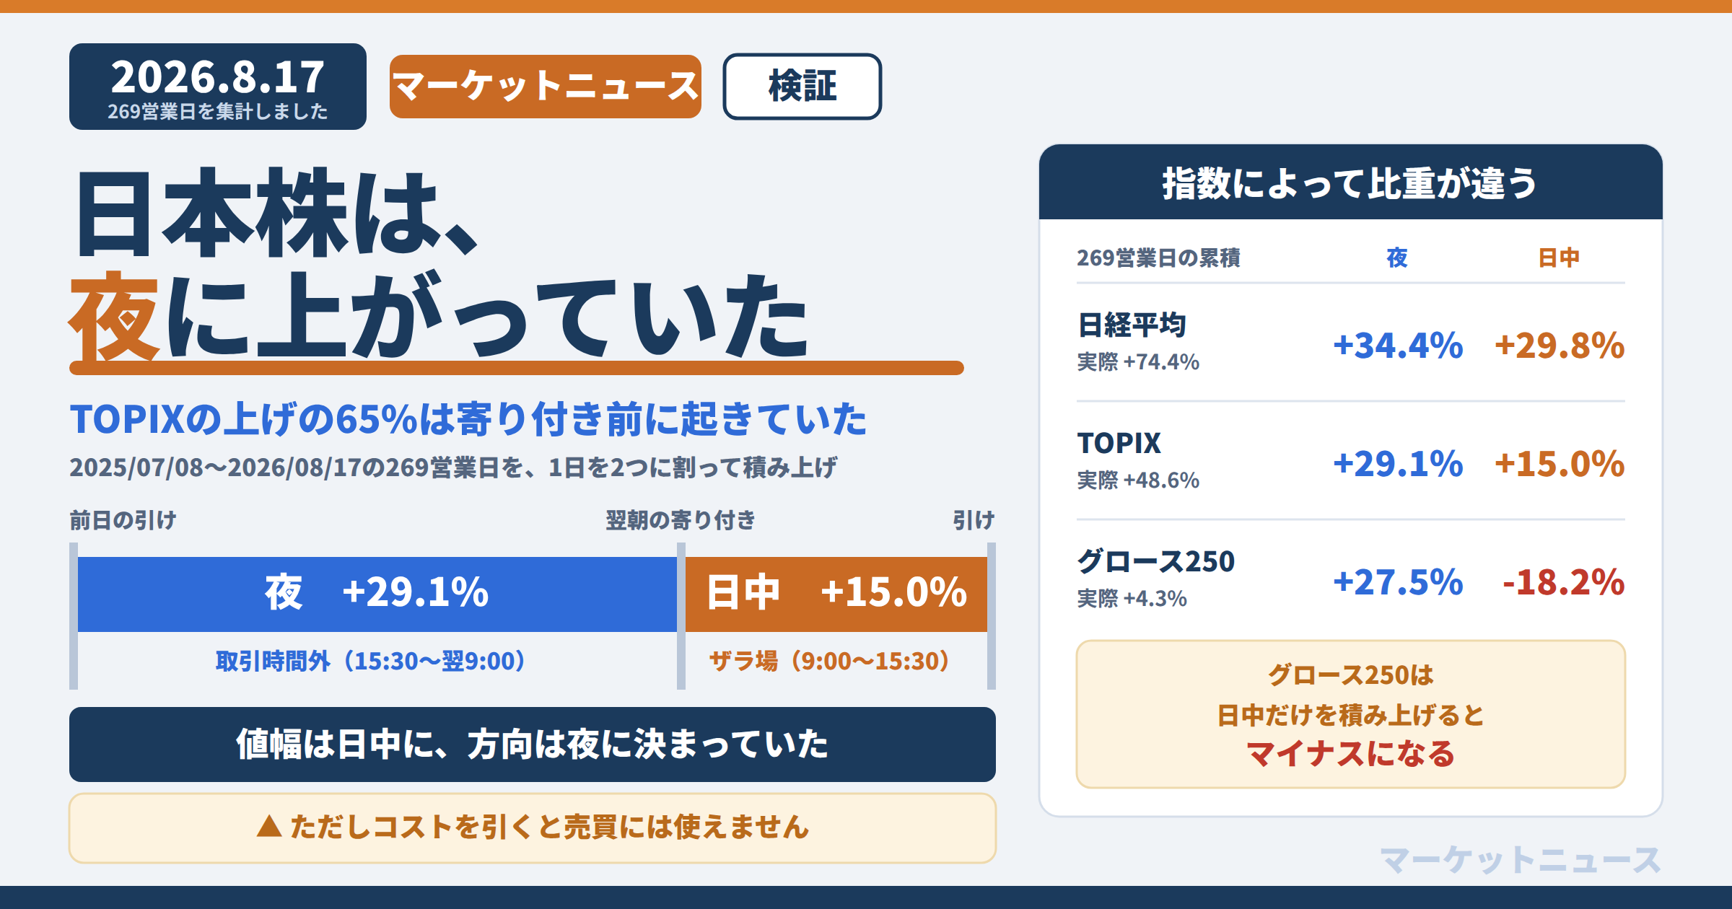The image size is (1732, 909).
Task: Select the 夜 column header
Action: 1397,258
